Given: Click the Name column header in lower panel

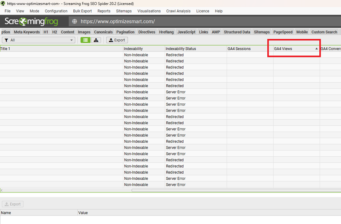Looking at the screenshot, I should (x=39, y=213).
